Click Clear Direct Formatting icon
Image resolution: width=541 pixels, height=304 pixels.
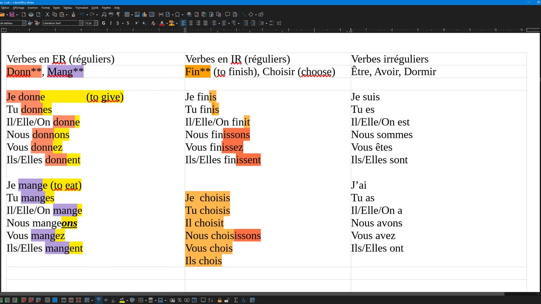click(153, 23)
